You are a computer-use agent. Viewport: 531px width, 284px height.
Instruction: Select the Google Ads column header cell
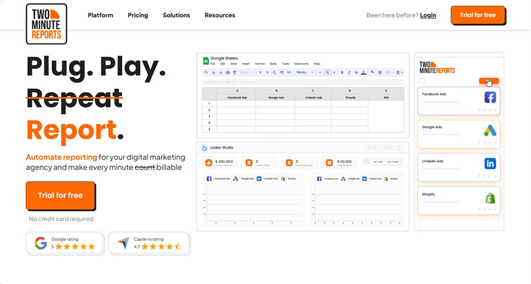275,98
